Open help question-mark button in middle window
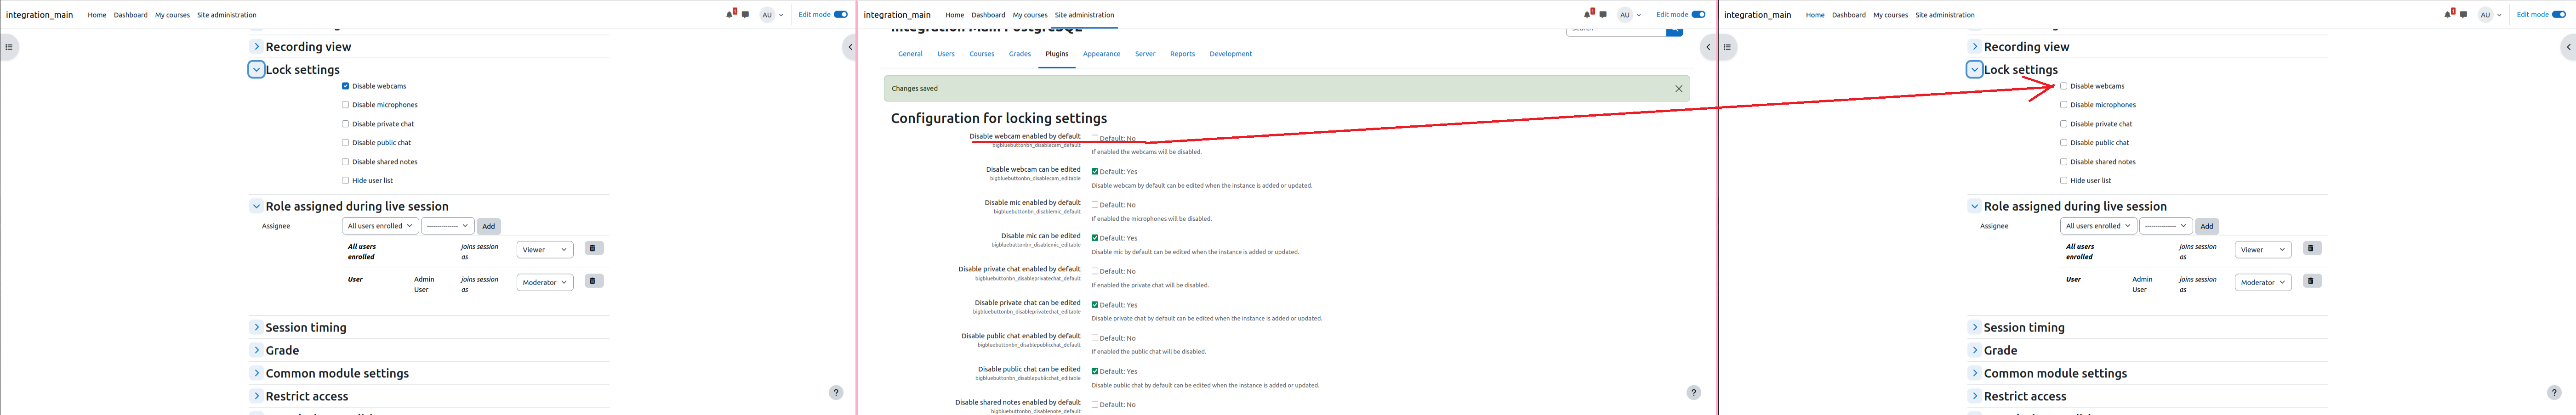This screenshot has height=415, width=2576. pos(1694,392)
